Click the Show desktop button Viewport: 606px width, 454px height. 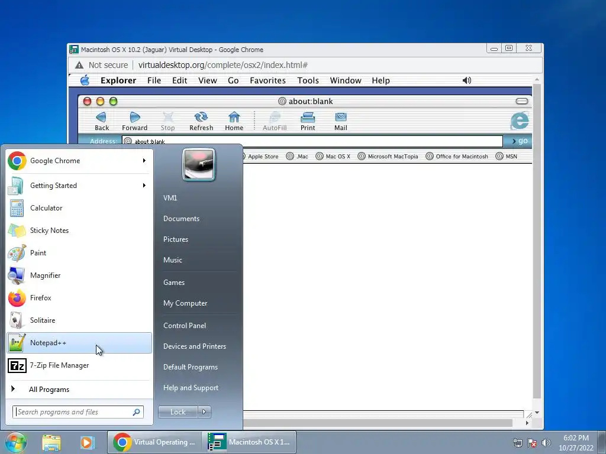pyautogui.click(x=602, y=442)
